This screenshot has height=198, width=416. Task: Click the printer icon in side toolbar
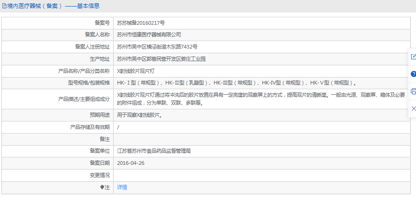point(413,91)
